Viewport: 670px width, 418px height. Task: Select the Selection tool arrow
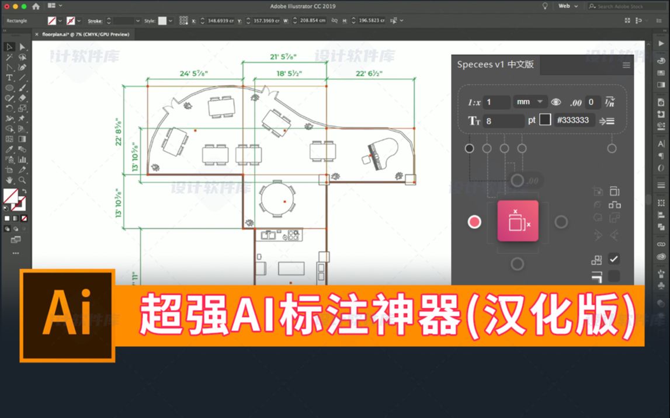coord(9,47)
